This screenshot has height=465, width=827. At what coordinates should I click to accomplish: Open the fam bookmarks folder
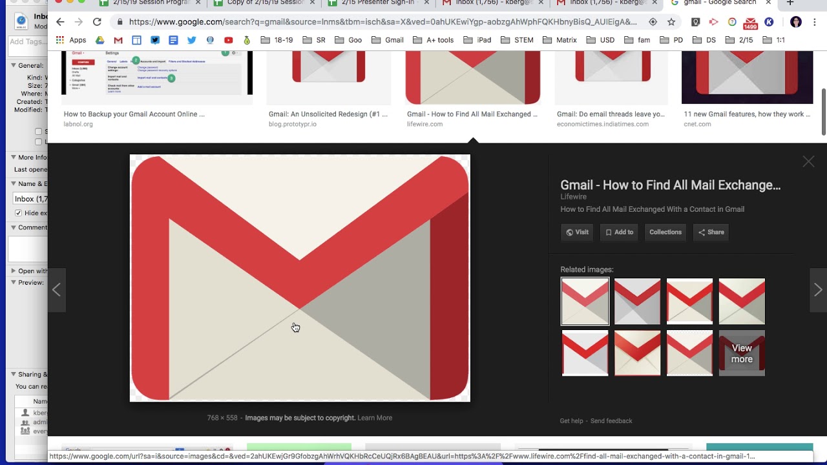click(637, 40)
